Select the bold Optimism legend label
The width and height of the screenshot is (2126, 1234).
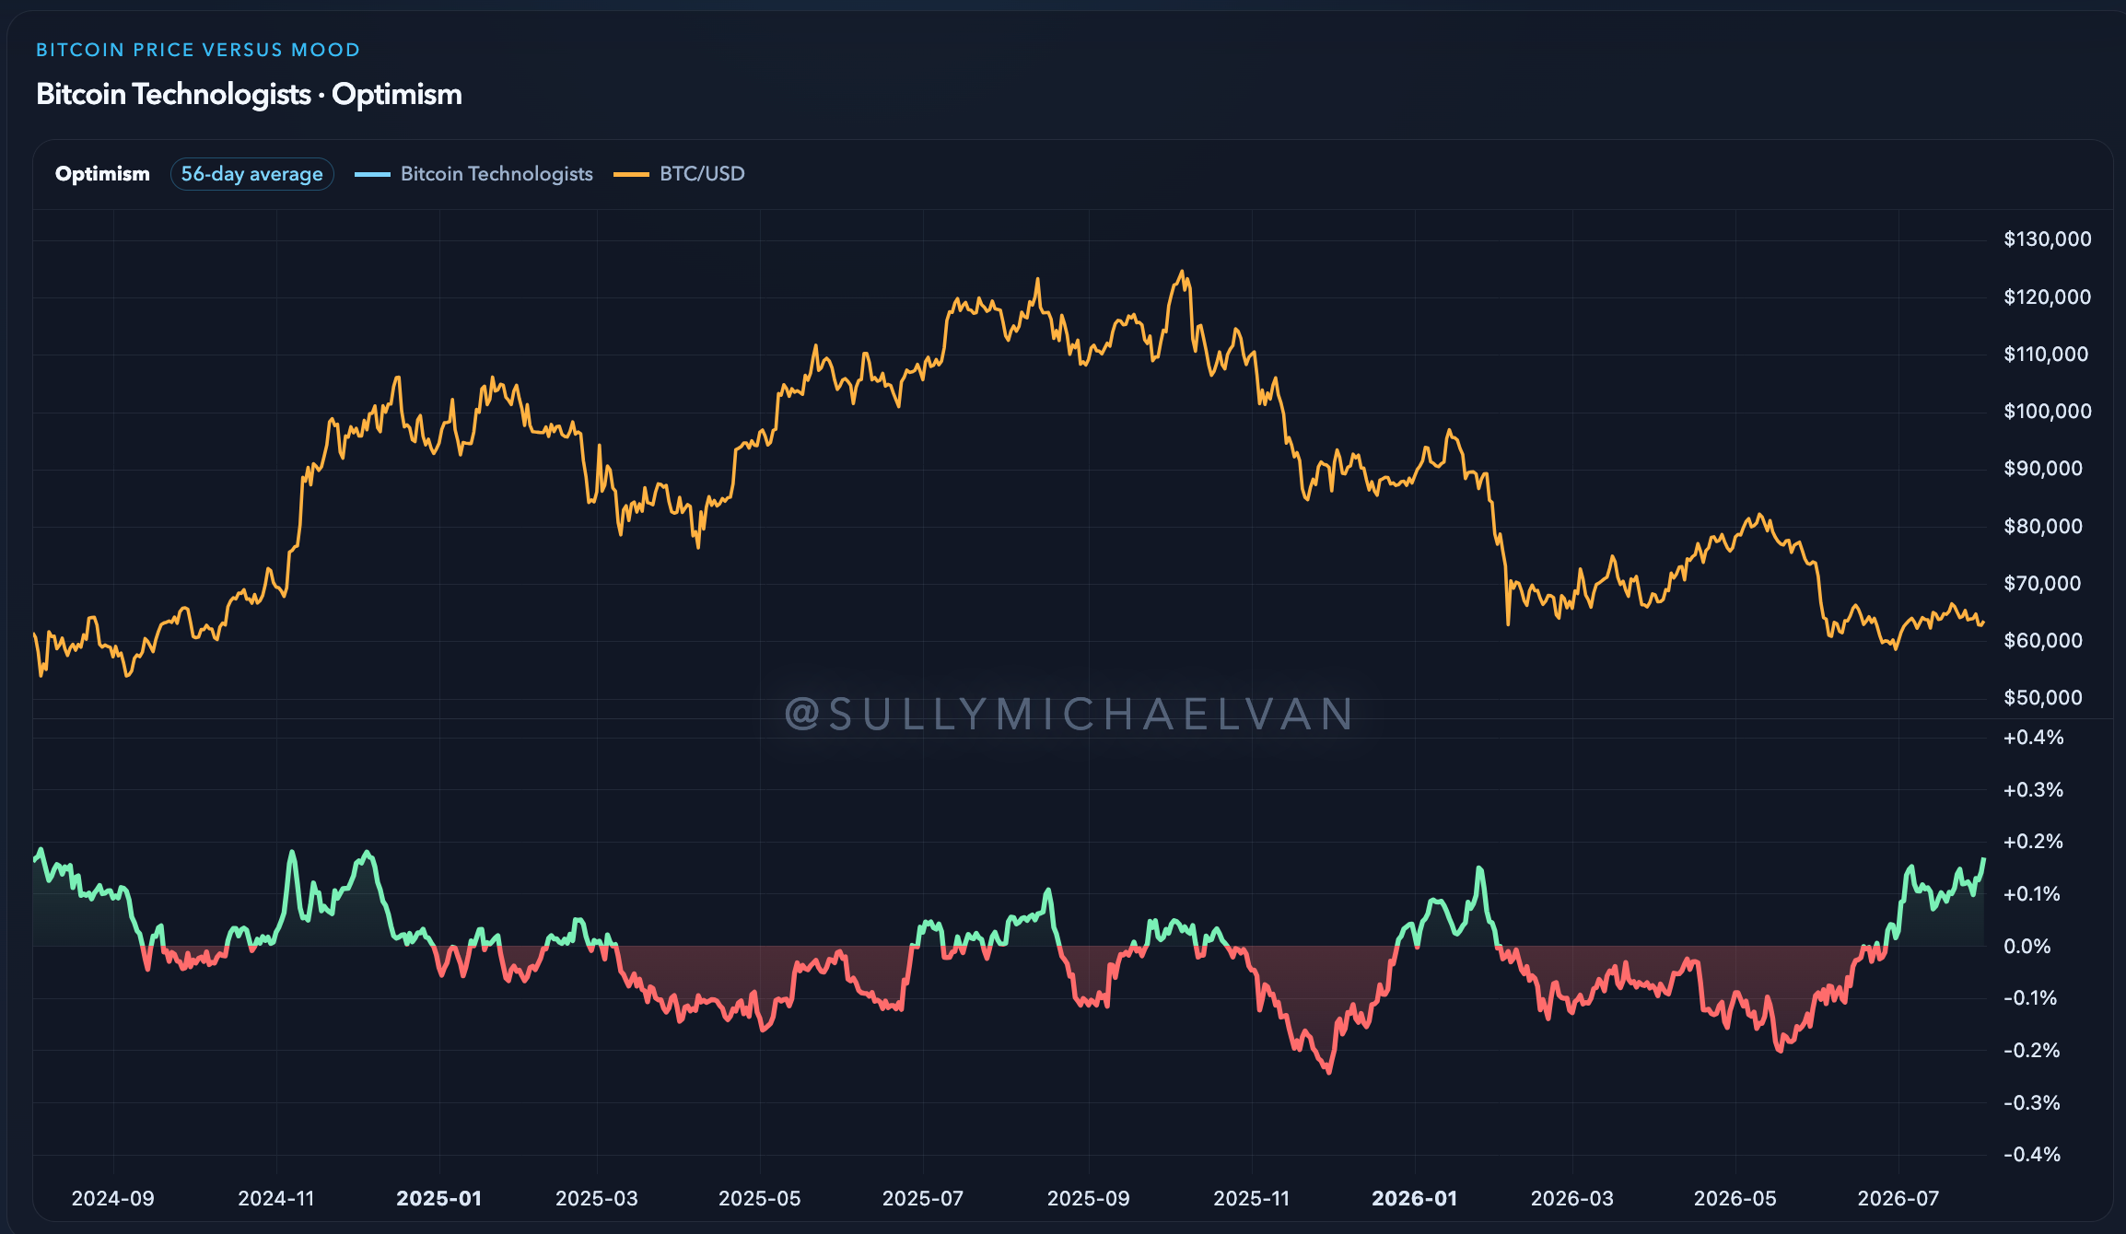coord(102,174)
